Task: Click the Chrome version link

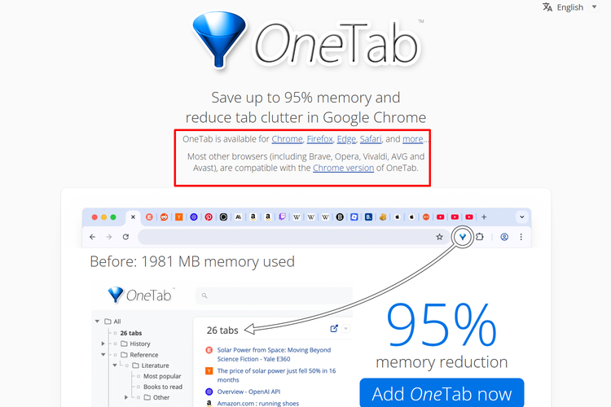Action: click(x=343, y=168)
